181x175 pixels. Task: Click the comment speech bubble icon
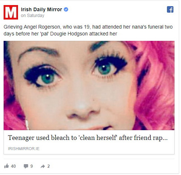pyautogui.click(x=26, y=166)
